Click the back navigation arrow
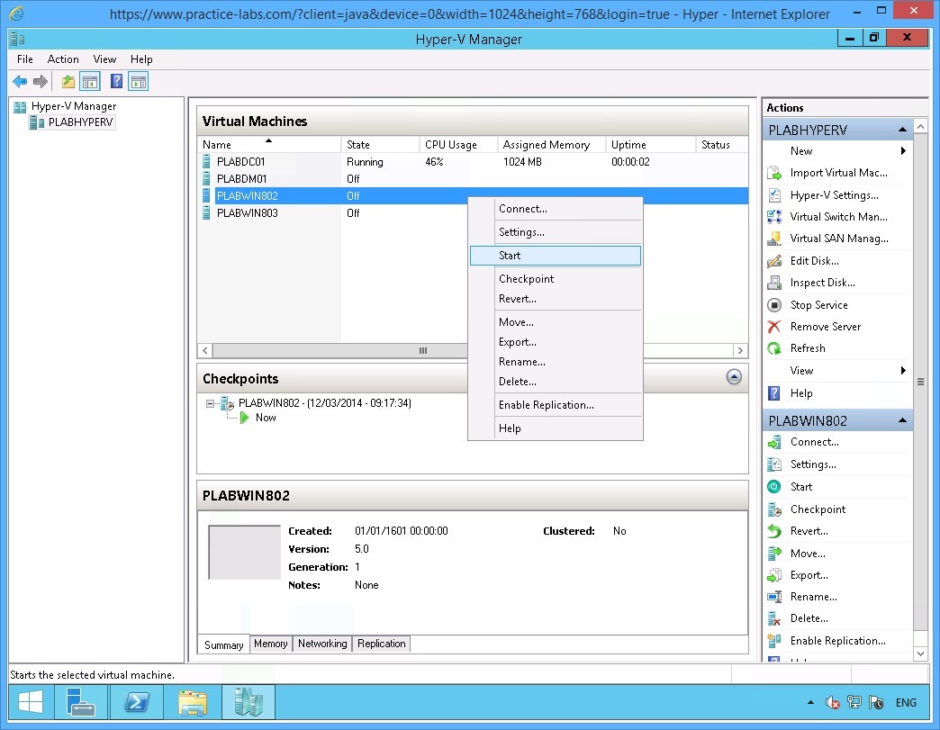 [x=20, y=81]
